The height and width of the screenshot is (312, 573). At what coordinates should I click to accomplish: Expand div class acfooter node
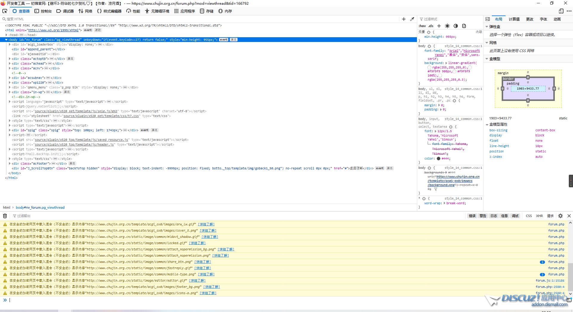pyautogui.click(x=10, y=163)
